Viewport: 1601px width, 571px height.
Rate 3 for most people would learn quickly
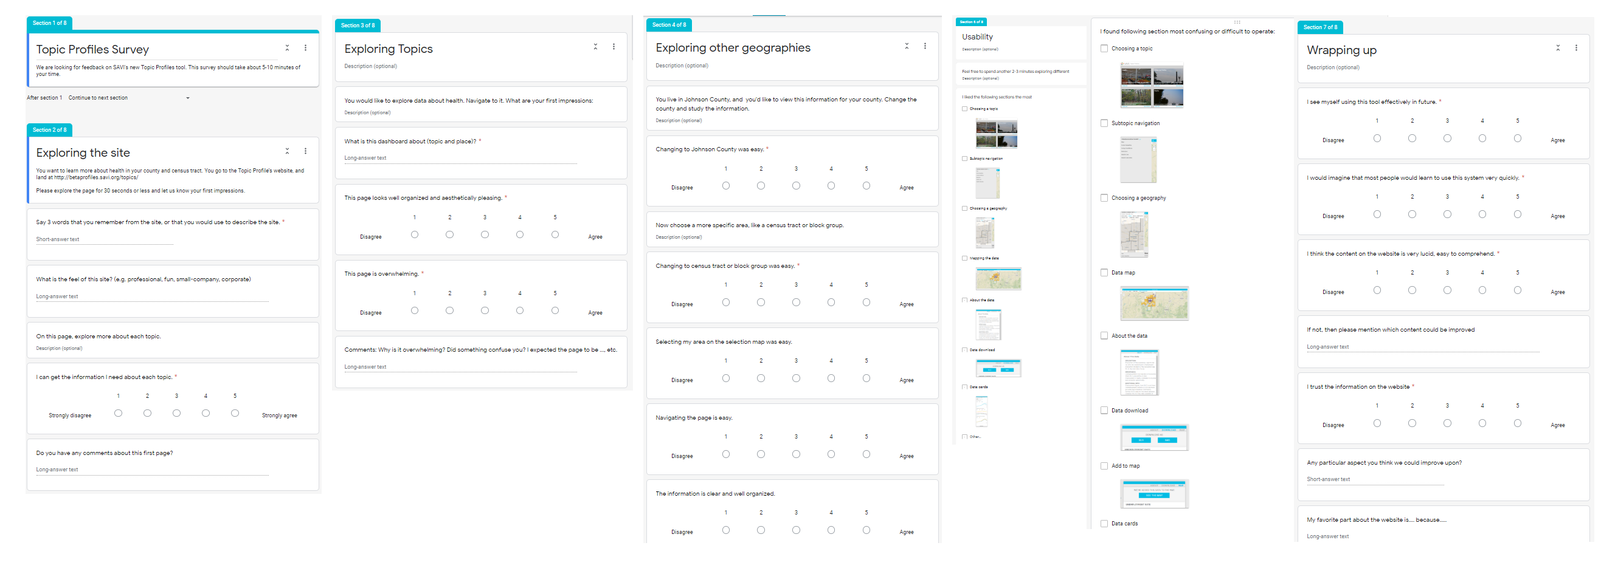[1447, 214]
